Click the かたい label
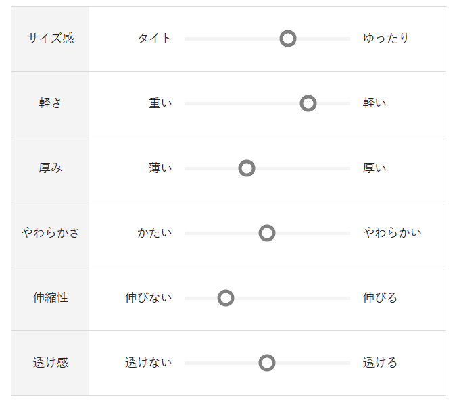This screenshot has height=402, width=457. [155, 233]
